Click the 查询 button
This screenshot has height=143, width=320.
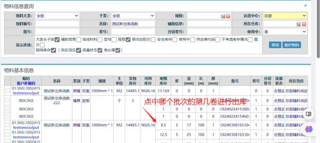tap(275, 45)
